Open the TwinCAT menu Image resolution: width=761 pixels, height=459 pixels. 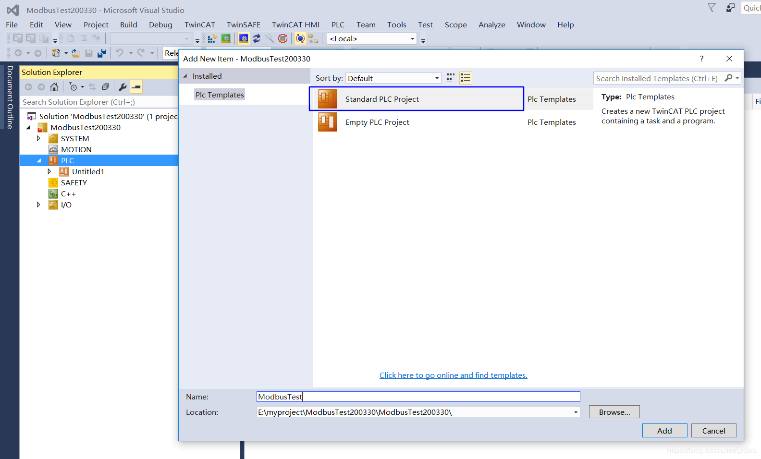click(x=200, y=24)
